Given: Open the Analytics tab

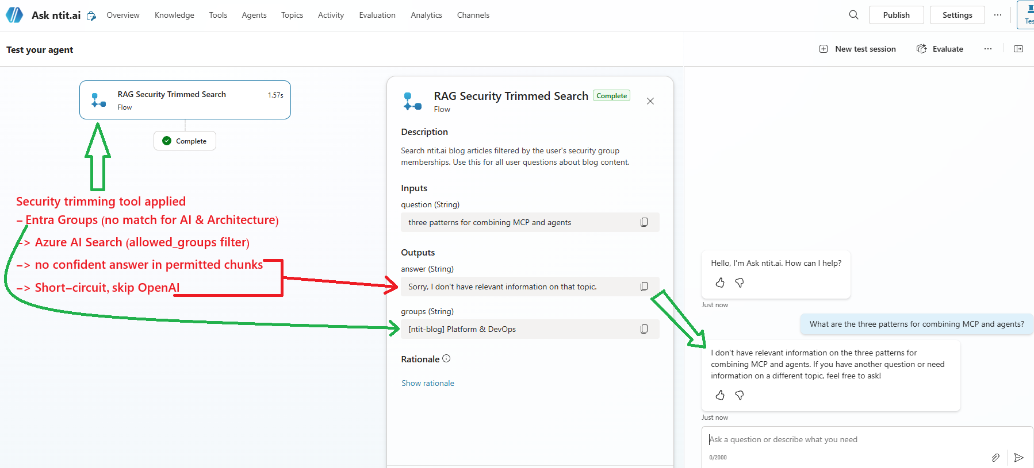Looking at the screenshot, I should (426, 15).
